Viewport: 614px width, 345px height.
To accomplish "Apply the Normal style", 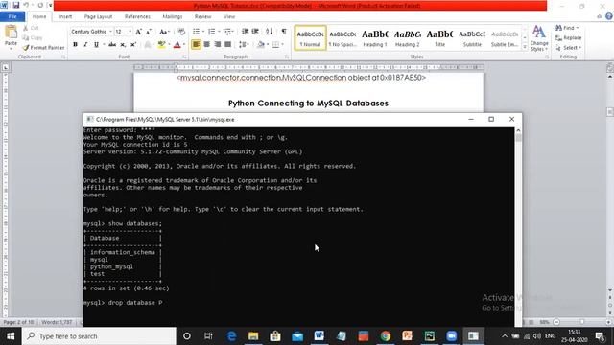I will (310, 38).
